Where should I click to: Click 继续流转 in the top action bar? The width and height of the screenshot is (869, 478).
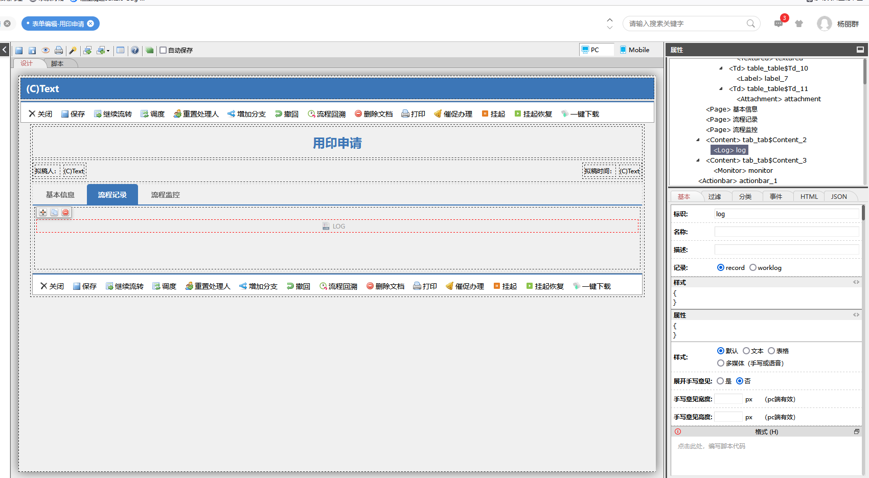click(x=113, y=114)
